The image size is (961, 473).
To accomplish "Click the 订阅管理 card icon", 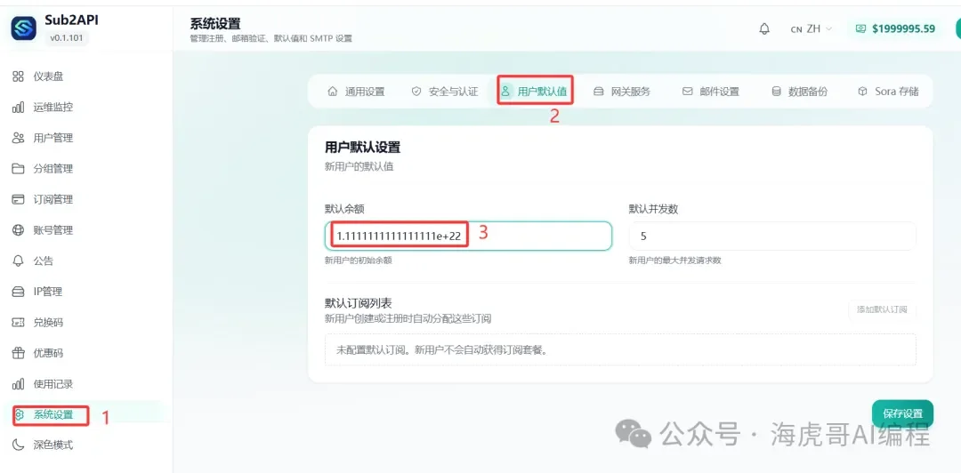I will tap(19, 199).
